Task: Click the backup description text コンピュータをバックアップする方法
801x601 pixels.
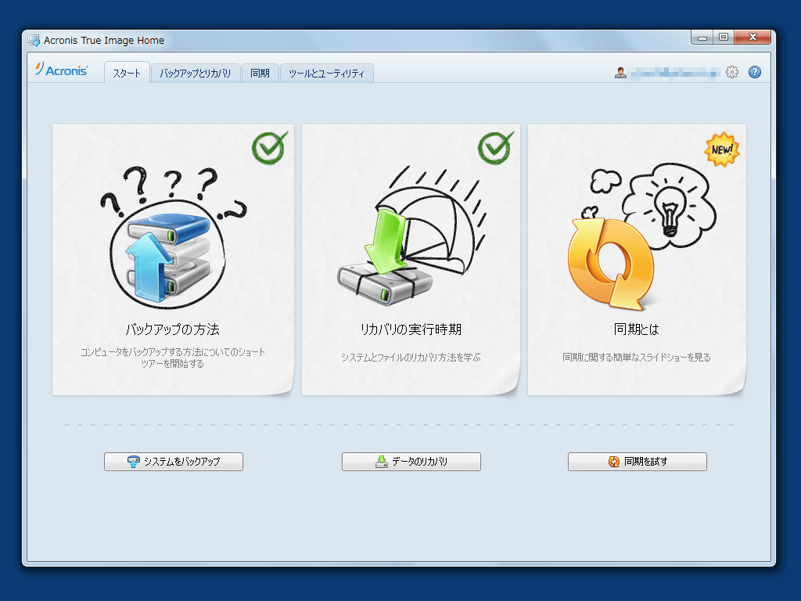Action: coord(173,357)
